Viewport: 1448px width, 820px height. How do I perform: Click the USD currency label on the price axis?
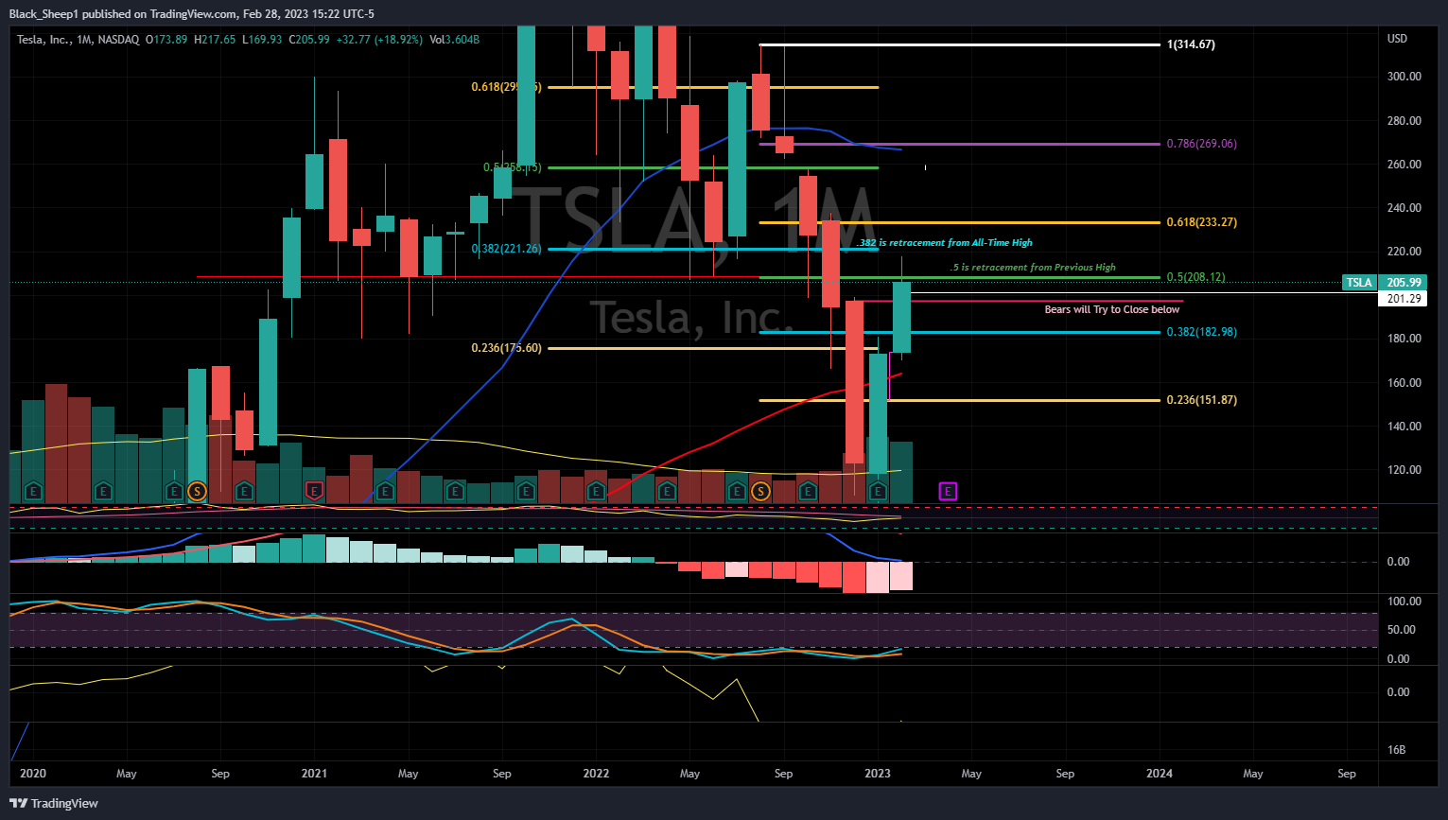click(x=1397, y=39)
